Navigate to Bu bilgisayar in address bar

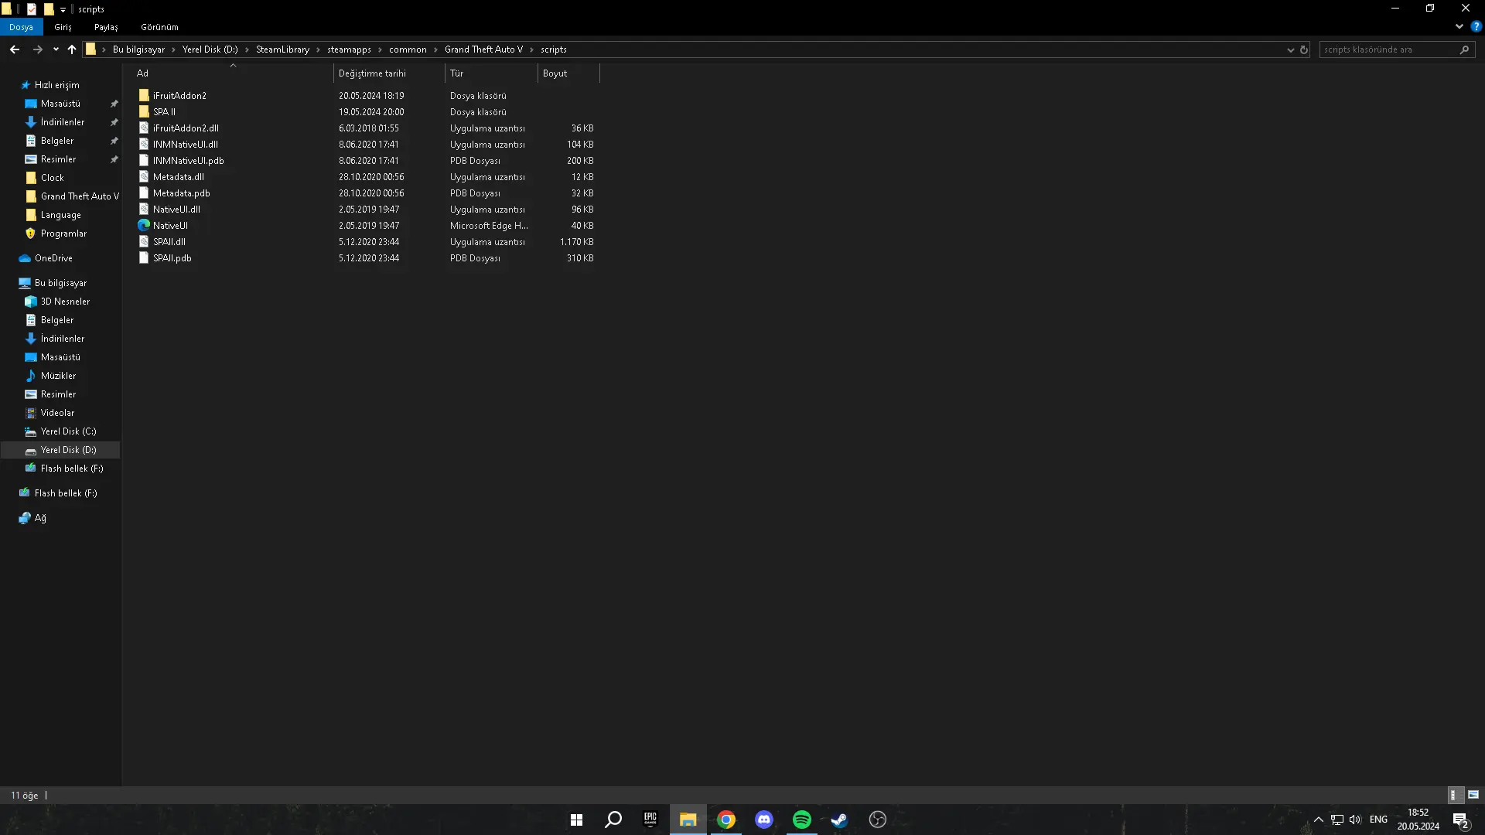pyautogui.click(x=138, y=49)
